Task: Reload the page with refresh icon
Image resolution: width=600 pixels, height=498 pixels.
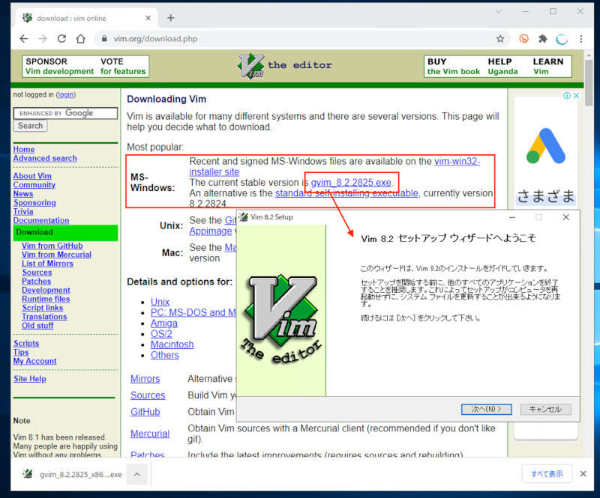Action: tap(61, 38)
